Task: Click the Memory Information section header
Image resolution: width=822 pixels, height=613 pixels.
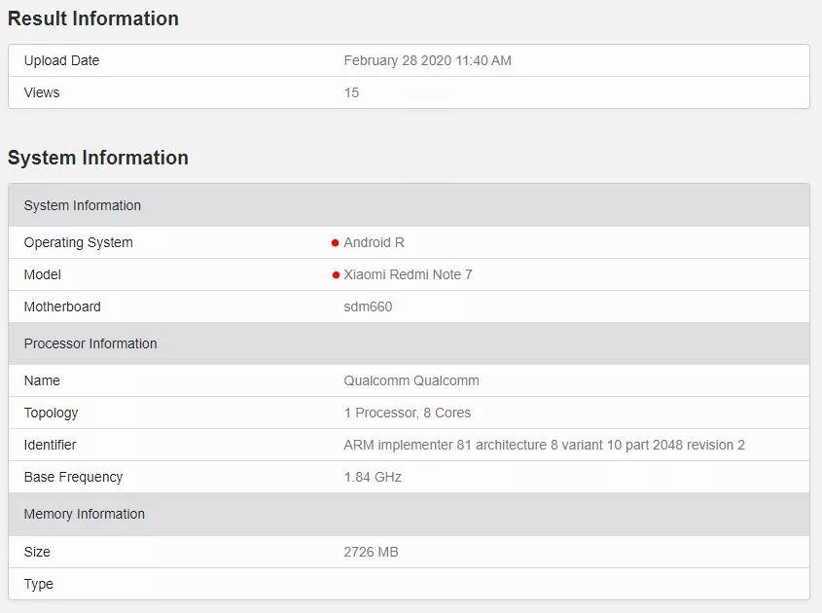Action: (409, 514)
